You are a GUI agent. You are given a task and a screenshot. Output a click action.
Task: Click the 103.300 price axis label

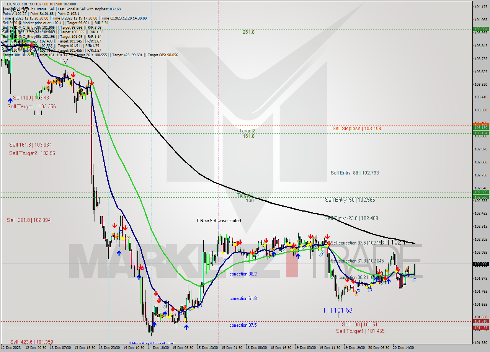click(x=481, y=110)
